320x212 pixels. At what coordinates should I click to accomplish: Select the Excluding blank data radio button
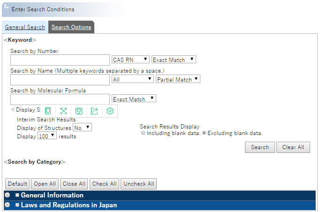coord(204,133)
